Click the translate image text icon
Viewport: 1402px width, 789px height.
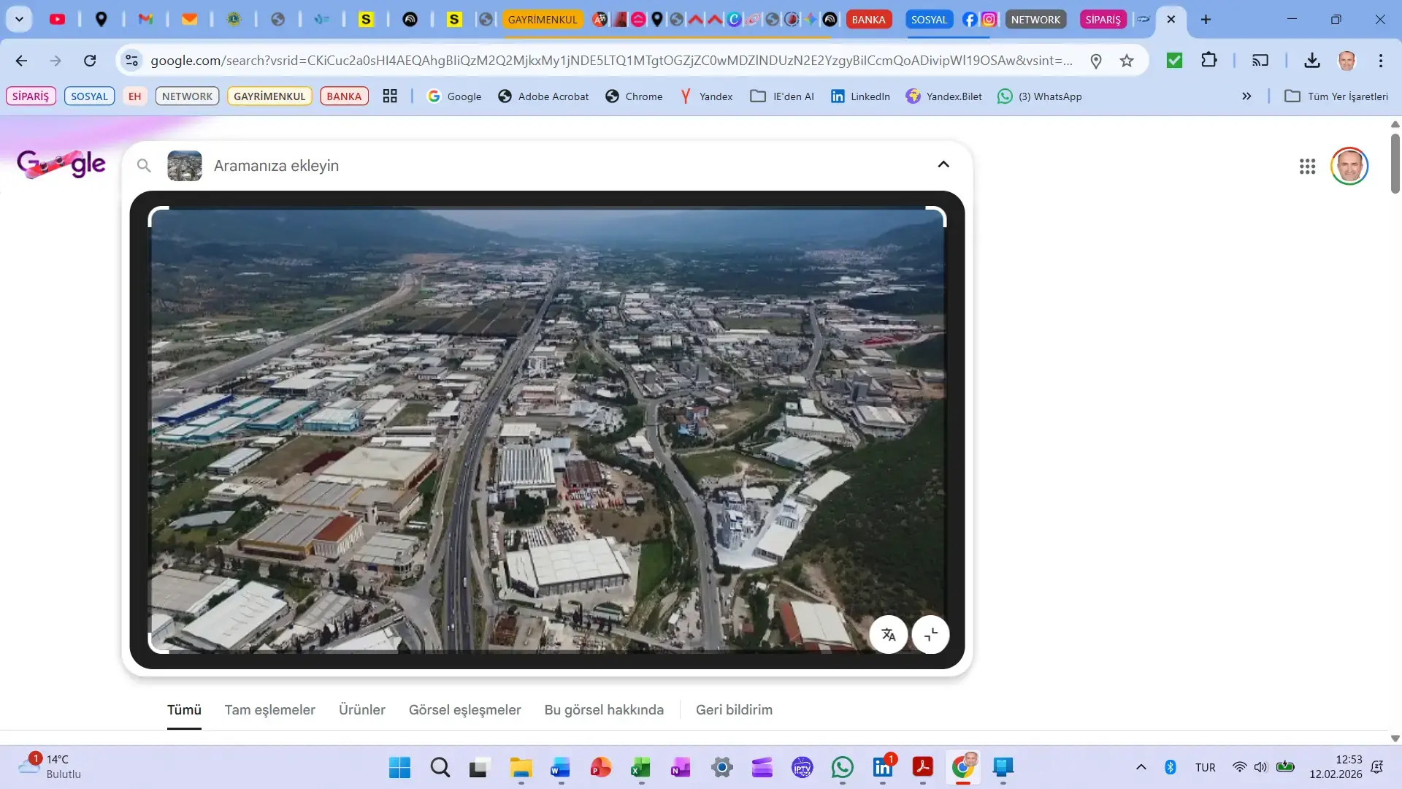pyautogui.click(x=888, y=634)
